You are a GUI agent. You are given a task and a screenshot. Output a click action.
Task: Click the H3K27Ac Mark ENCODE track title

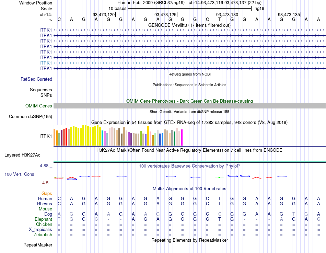[189, 150]
